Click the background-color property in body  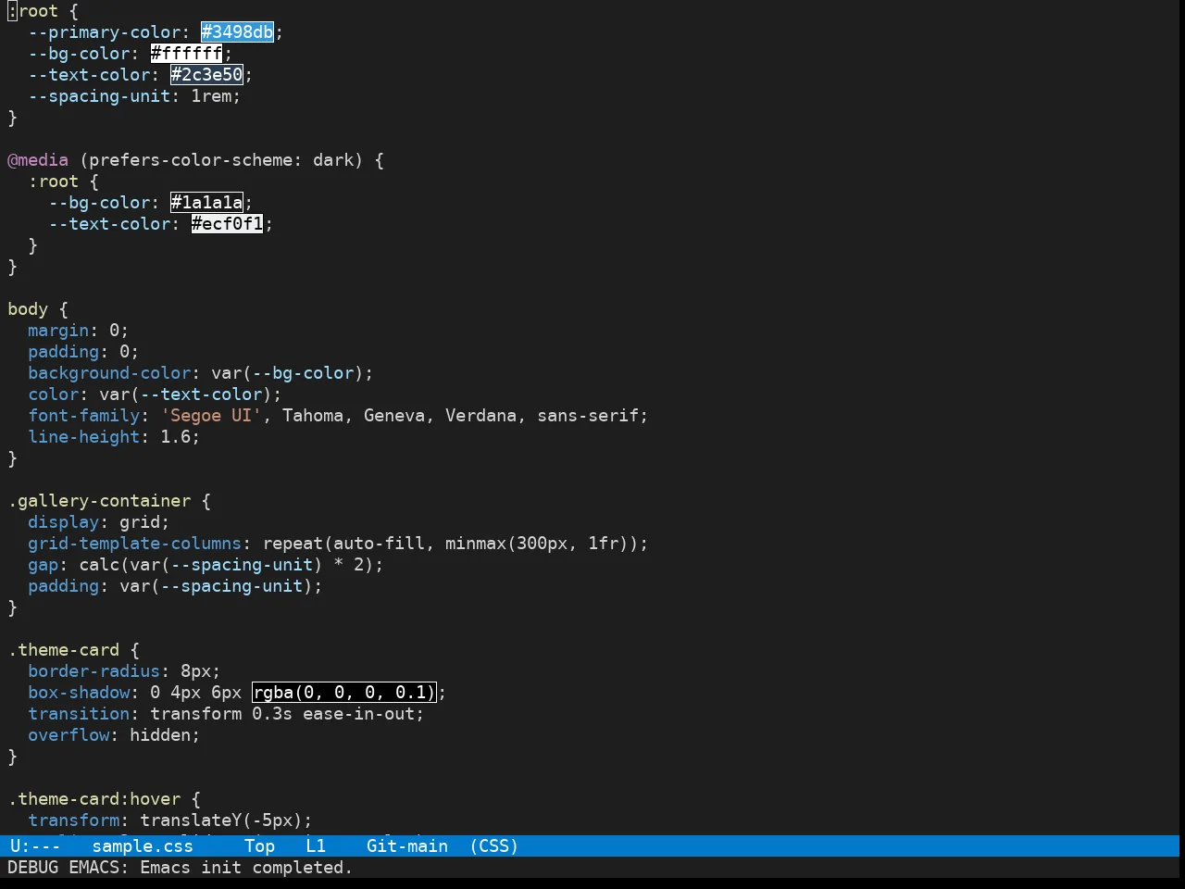109,373
